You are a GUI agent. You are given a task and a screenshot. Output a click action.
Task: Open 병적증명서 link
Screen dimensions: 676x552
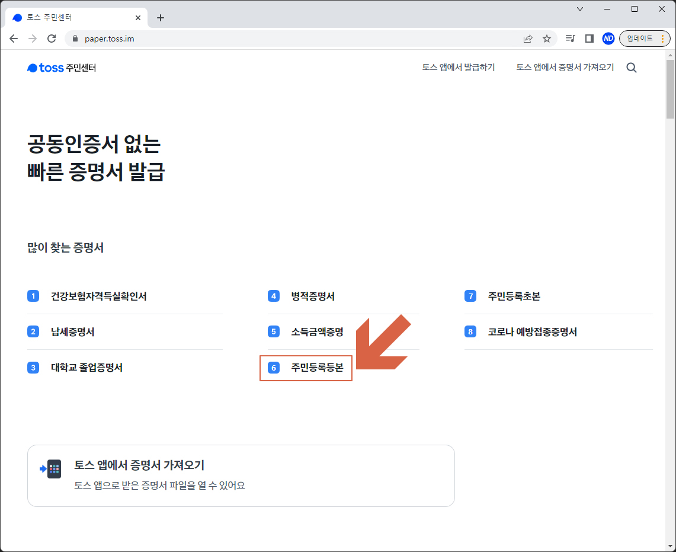click(x=313, y=296)
